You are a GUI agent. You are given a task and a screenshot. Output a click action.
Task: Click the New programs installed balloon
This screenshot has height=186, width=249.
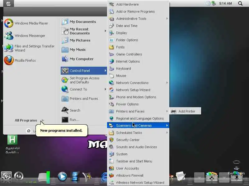click(x=61, y=131)
